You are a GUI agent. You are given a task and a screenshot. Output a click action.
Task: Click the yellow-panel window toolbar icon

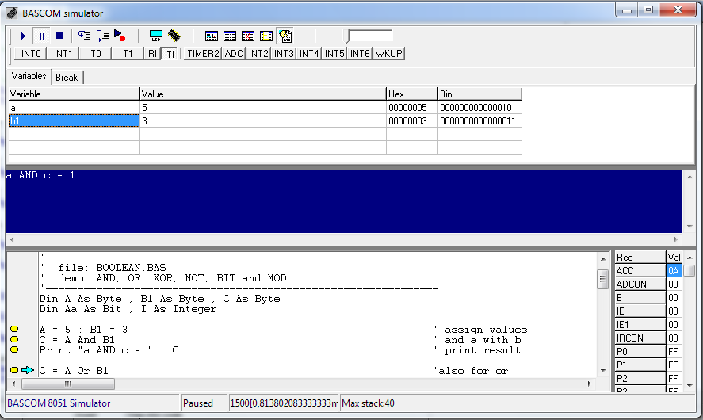[266, 36]
